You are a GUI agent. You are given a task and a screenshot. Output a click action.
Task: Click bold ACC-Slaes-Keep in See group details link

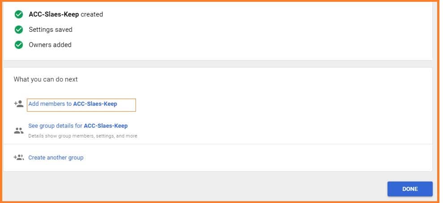coord(106,126)
